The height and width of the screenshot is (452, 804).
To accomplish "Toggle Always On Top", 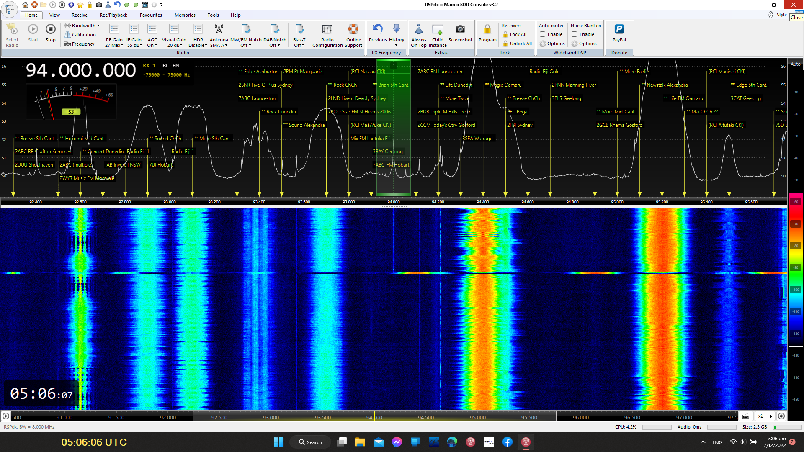I will tap(418, 29).
